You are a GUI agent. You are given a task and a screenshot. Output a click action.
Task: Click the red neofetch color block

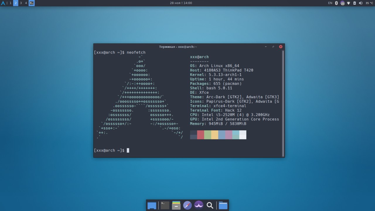[201, 135]
